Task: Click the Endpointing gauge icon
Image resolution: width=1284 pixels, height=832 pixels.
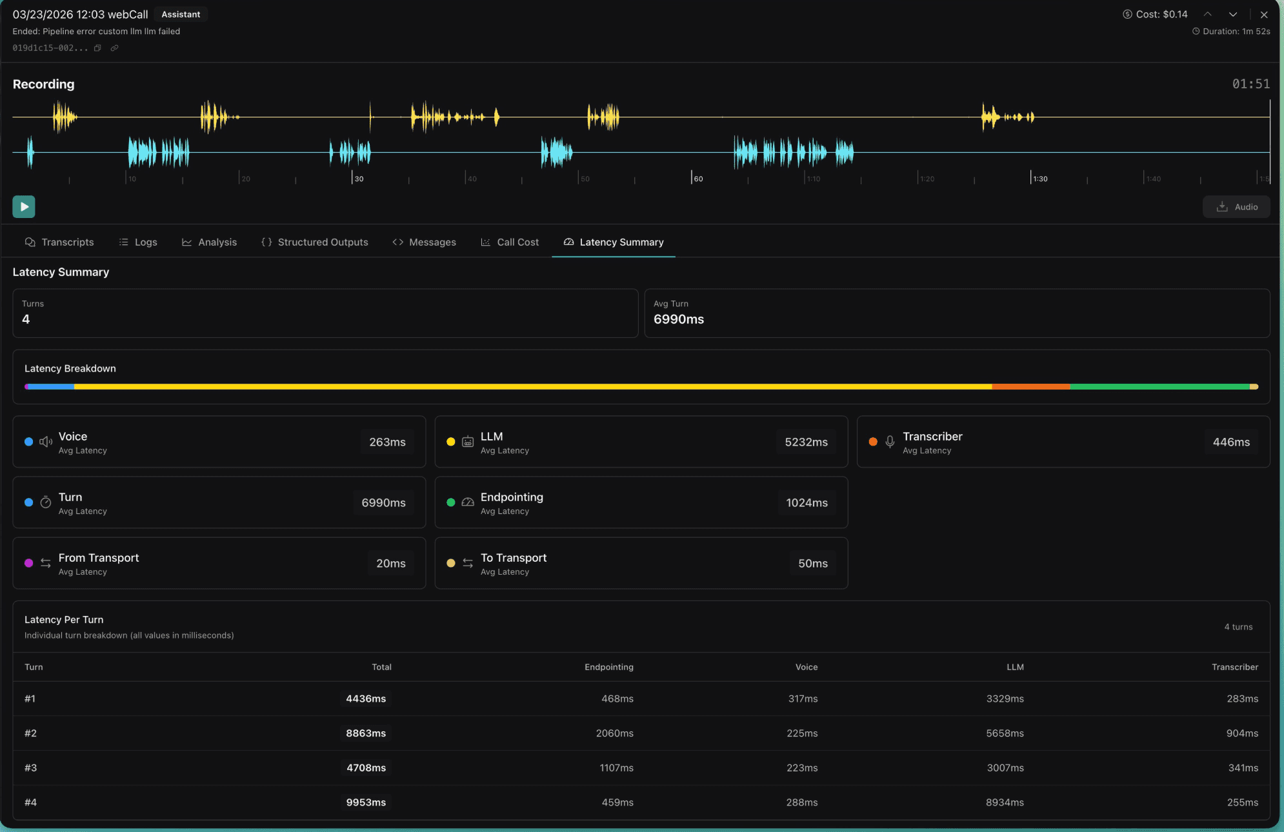Action: 468,502
